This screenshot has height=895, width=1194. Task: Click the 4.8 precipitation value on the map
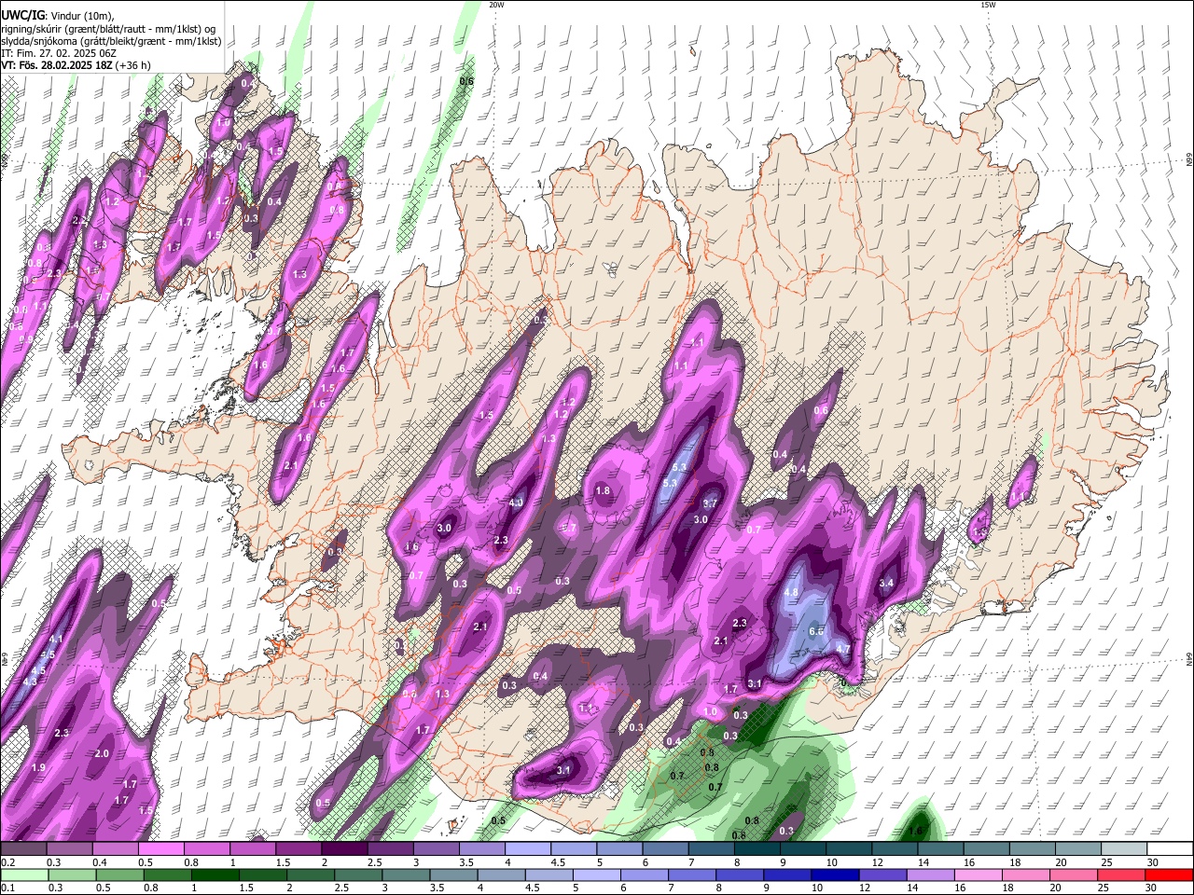pyautogui.click(x=792, y=592)
